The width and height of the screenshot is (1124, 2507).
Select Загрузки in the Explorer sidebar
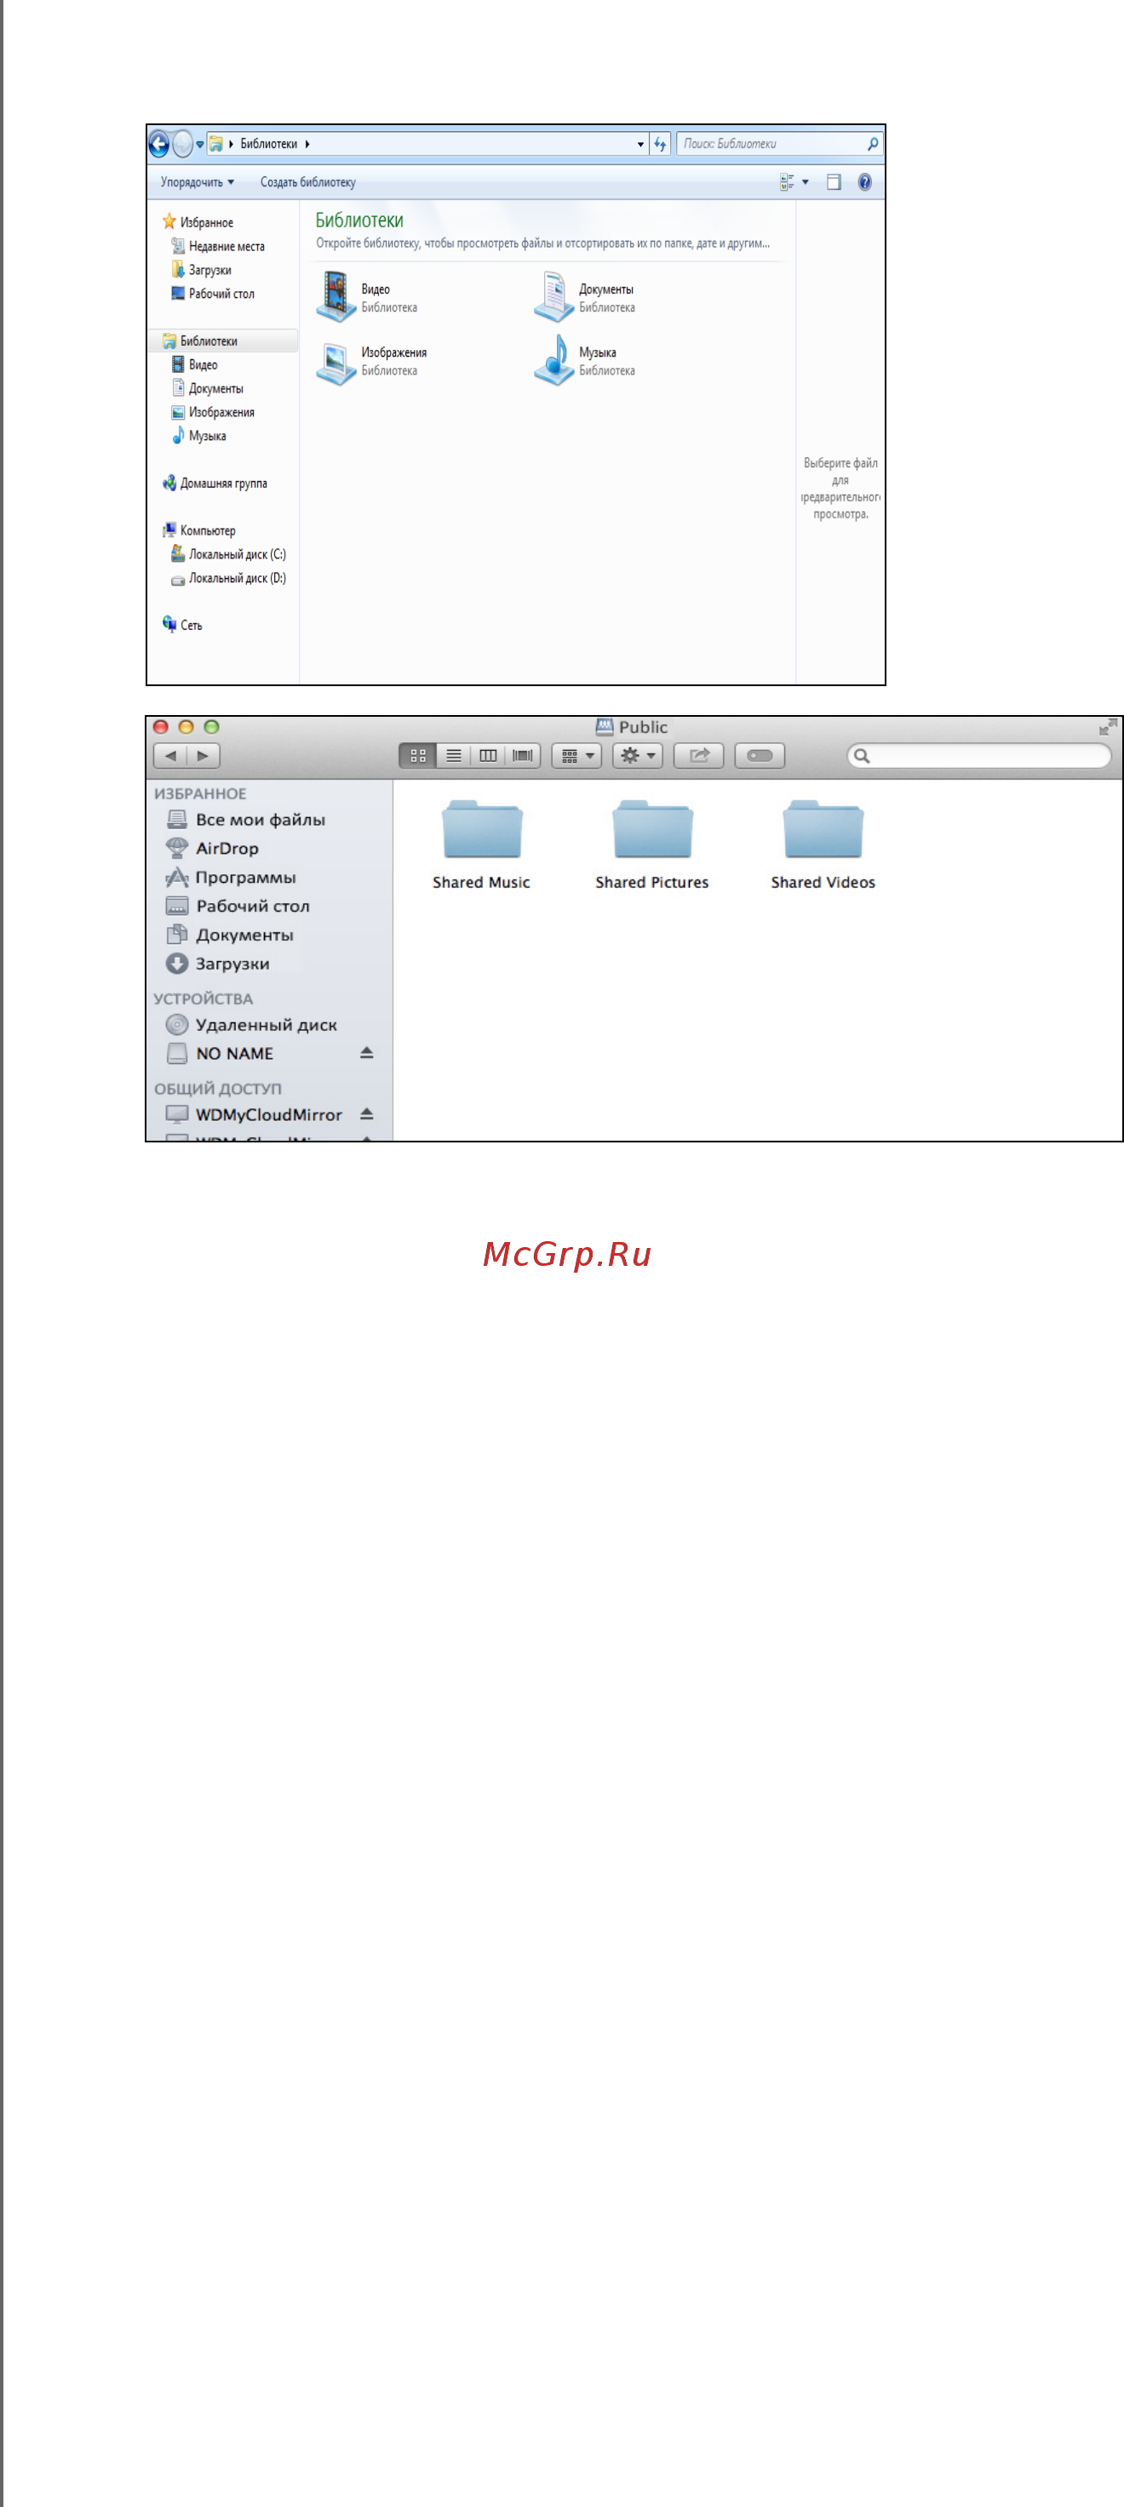pos(202,270)
